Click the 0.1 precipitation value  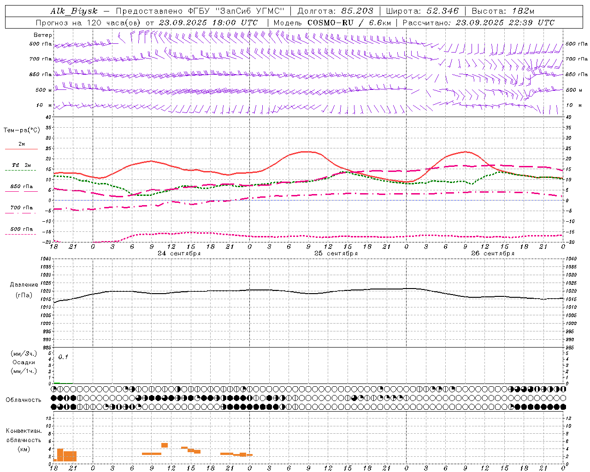63,357
